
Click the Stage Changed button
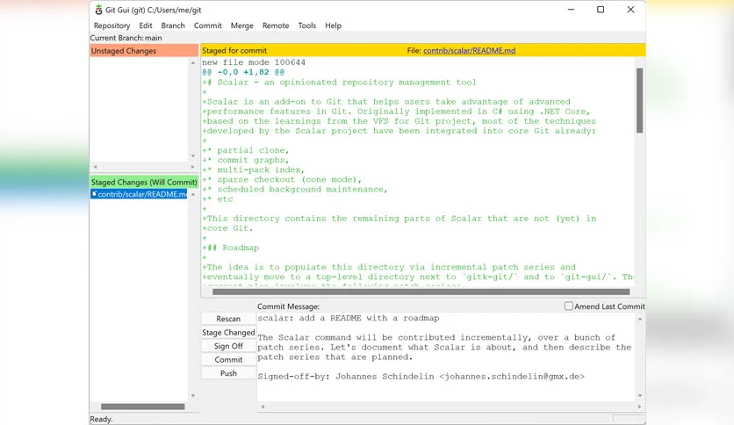coord(228,332)
